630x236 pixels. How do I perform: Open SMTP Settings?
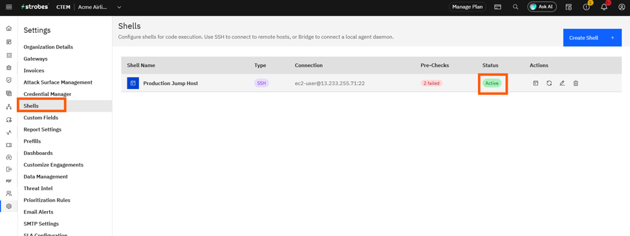click(x=41, y=224)
